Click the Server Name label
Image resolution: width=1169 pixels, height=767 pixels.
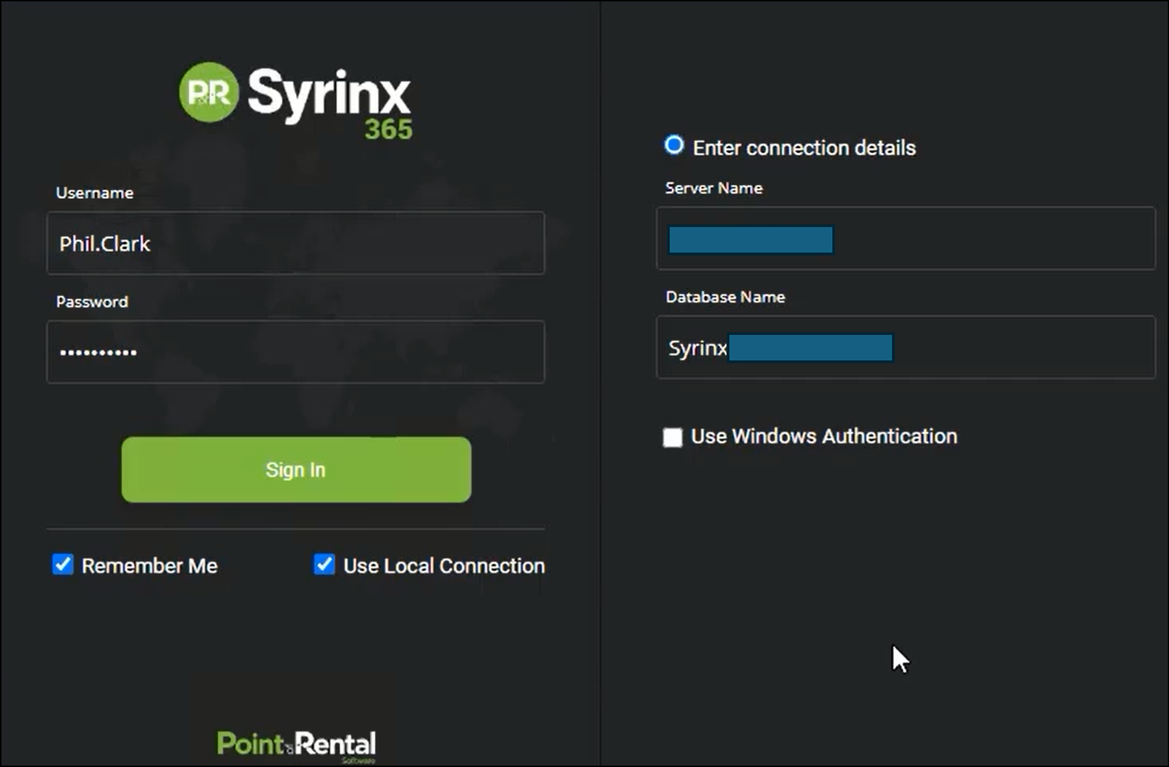click(x=714, y=188)
